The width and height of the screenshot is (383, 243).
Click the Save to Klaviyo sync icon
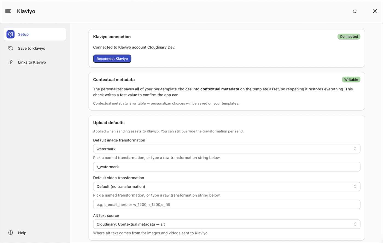click(x=10, y=48)
